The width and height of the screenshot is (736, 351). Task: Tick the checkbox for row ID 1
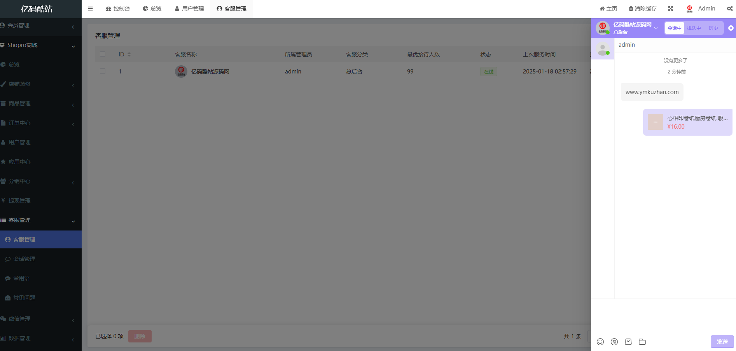(103, 71)
